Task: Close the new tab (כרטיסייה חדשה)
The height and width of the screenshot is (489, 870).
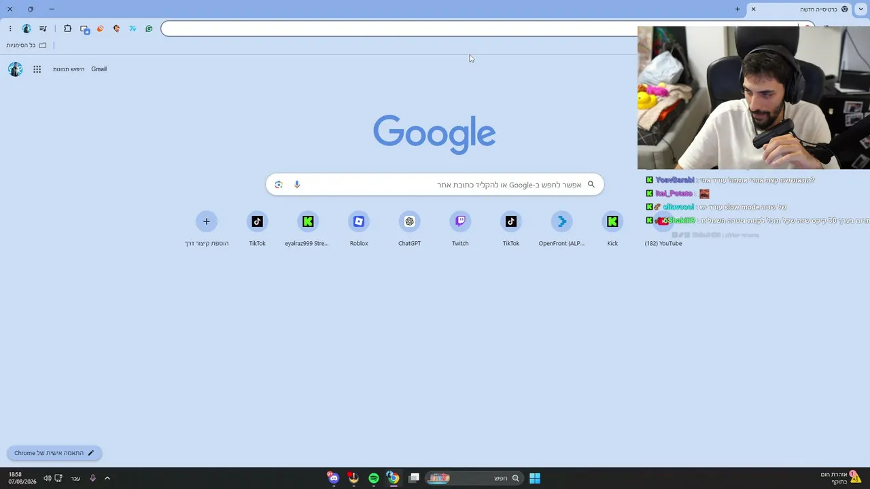Action: point(753,10)
